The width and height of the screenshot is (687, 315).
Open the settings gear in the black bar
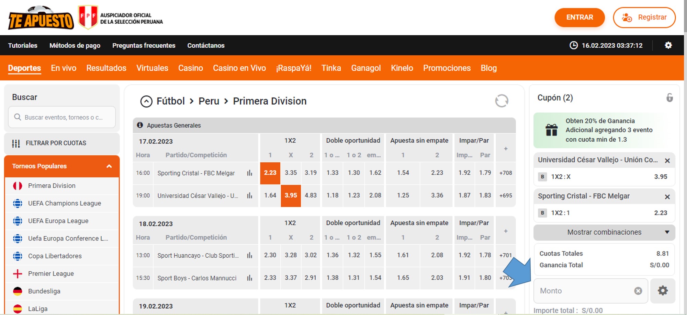pyautogui.click(x=668, y=45)
